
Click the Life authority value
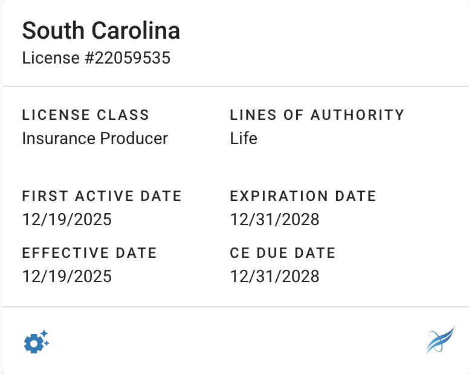(x=244, y=139)
